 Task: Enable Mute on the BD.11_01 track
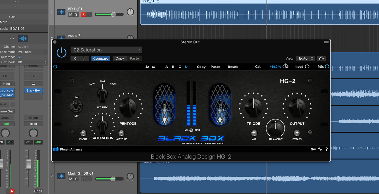(70, 14)
